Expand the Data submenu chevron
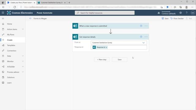This screenshot has width=196, height=110. (23, 56)
